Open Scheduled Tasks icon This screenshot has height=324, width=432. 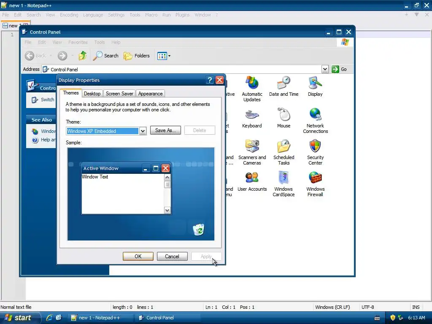click(283, 152)
